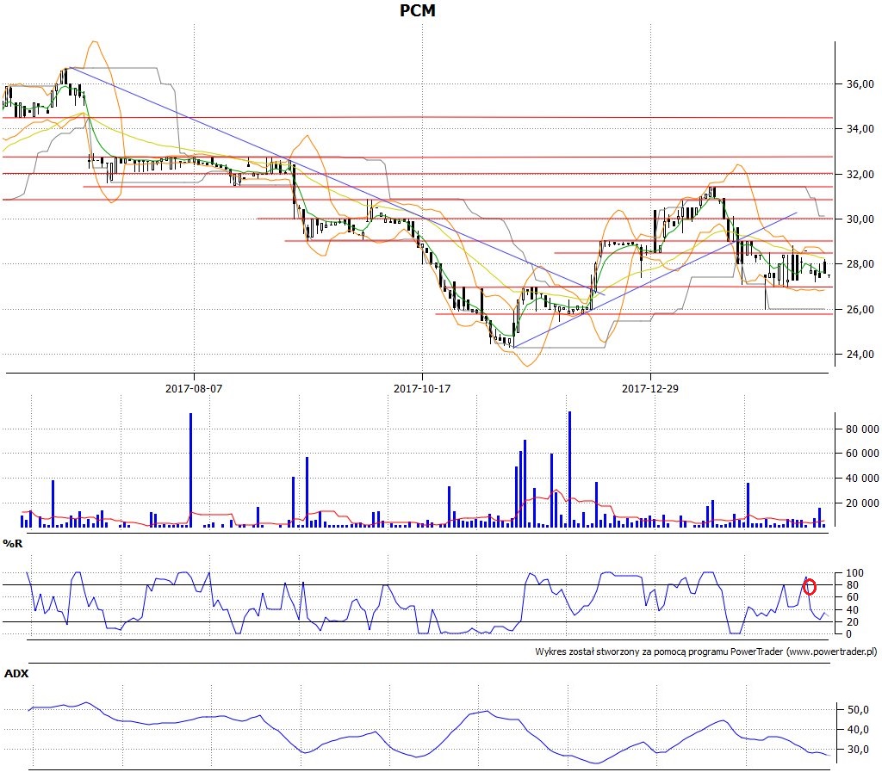Click the 60 000 volume axis label
Viewport: 882px width, 772px height.
[x=862, y=453]
